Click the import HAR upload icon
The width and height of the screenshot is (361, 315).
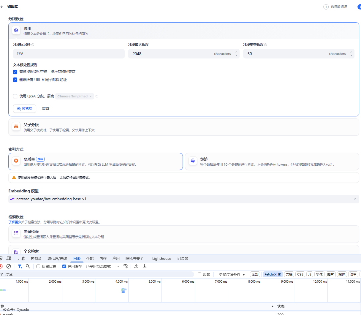pos(136,266)
